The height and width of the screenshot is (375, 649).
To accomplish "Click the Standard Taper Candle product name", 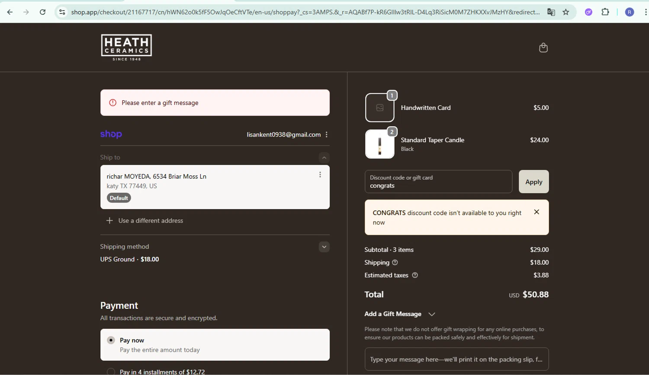I will point(433,140).
